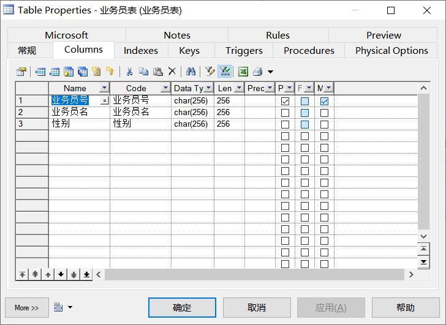Open the Prec header dropdown

(270, 88)
